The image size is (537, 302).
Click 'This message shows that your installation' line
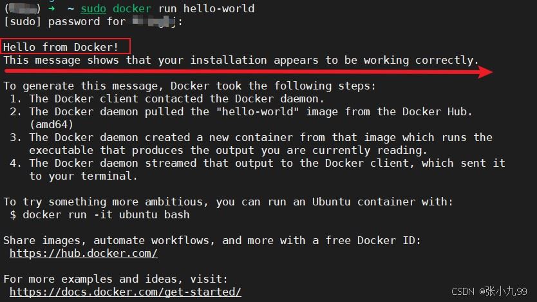[x=241, y=61]
